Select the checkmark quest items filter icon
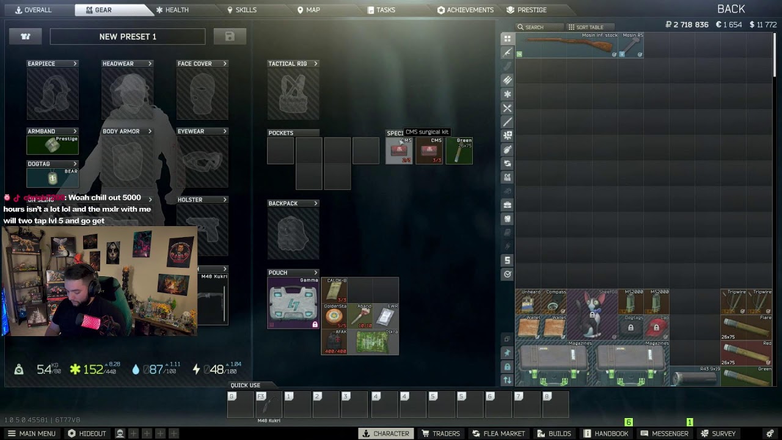Viewport: 782px width, 440px height. 507,274
